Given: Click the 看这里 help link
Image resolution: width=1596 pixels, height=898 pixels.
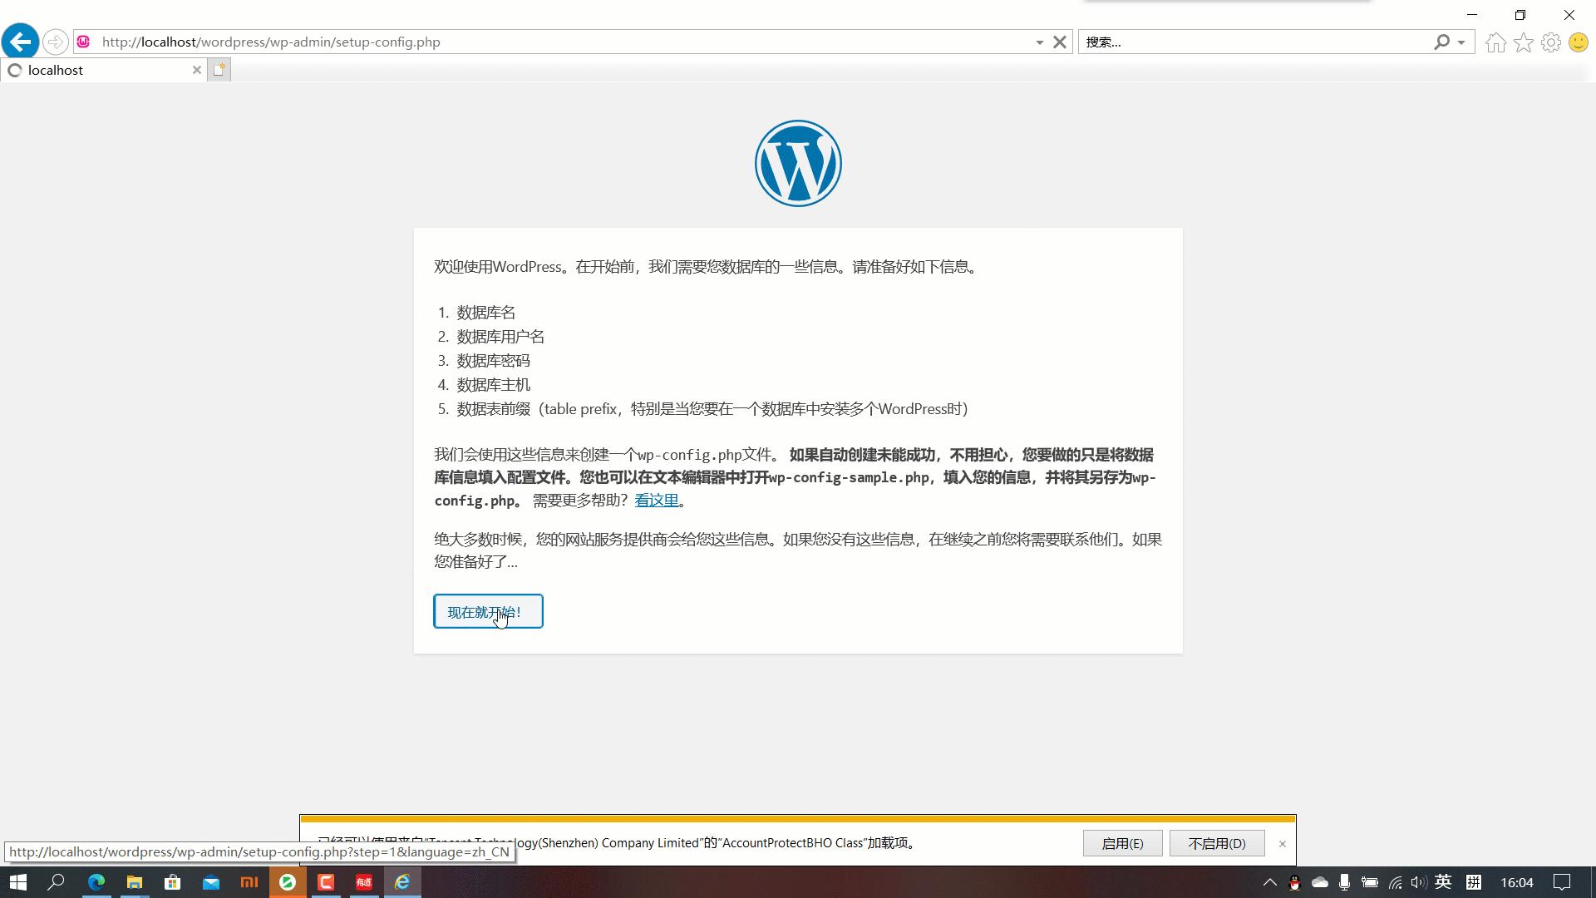Looking at the screenshot, I should click(x=657, y=501).
